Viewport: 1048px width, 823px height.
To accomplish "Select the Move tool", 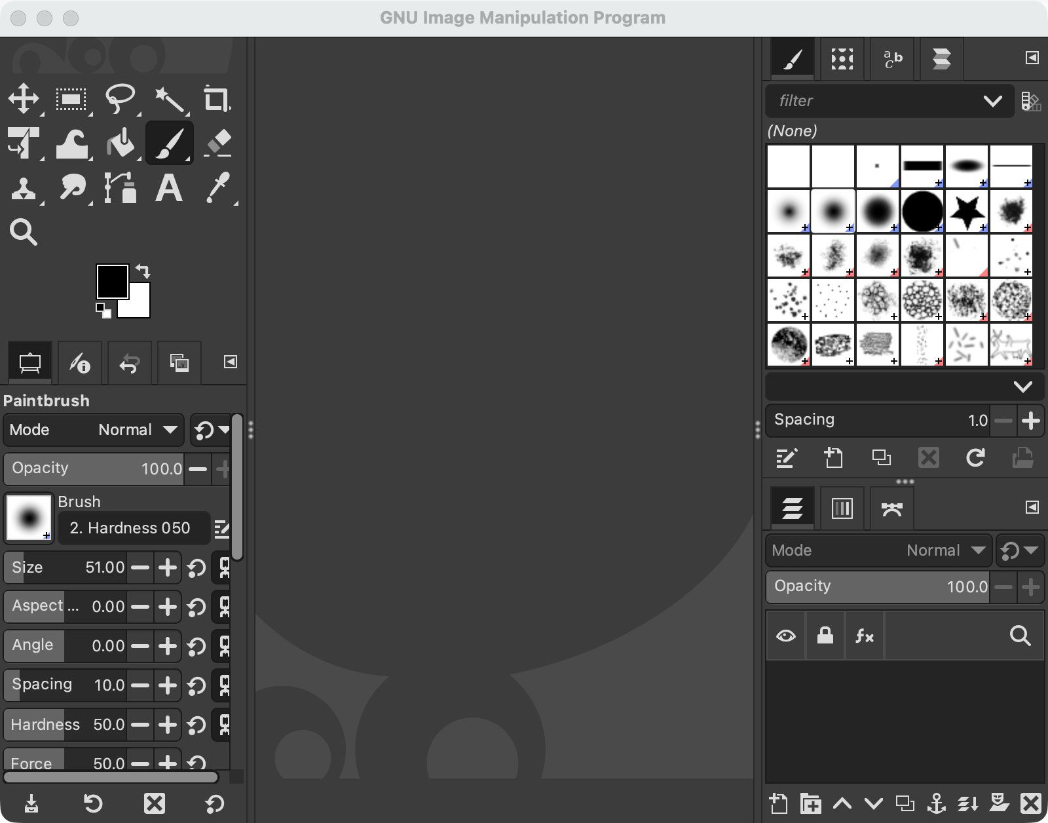I will pos(24,100).
